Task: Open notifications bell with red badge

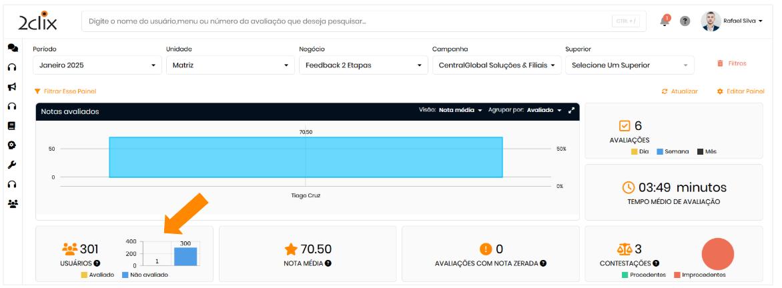Action: (x=665, y=21)
